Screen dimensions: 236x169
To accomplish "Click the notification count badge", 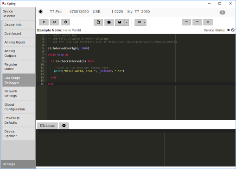I will pos(222,12).
